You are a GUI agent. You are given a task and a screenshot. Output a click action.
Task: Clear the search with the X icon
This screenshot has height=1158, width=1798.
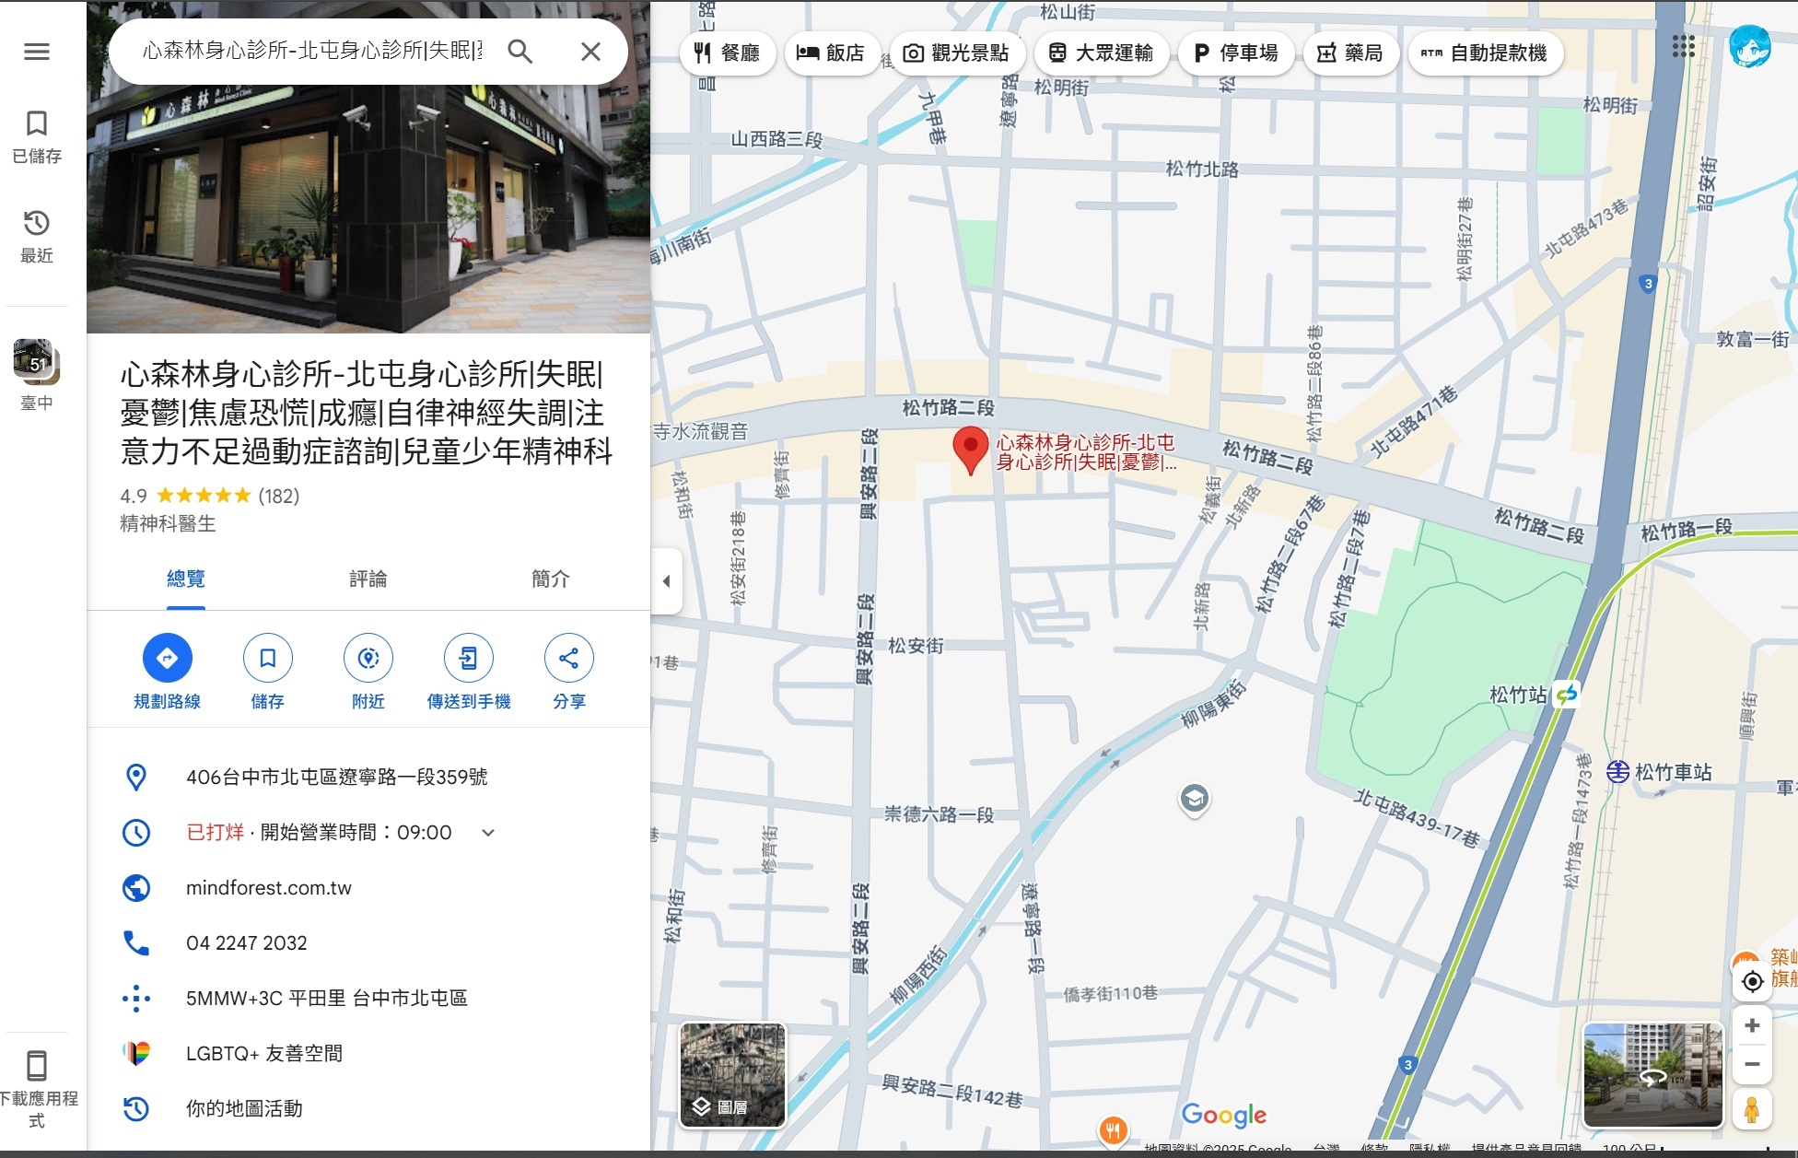pyautogui.click(x=590, y=52)
